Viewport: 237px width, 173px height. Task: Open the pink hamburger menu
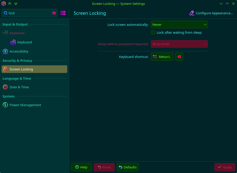point(63,13)
